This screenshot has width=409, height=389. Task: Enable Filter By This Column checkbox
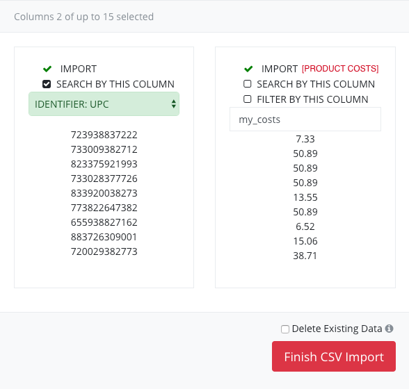[248, 99]
